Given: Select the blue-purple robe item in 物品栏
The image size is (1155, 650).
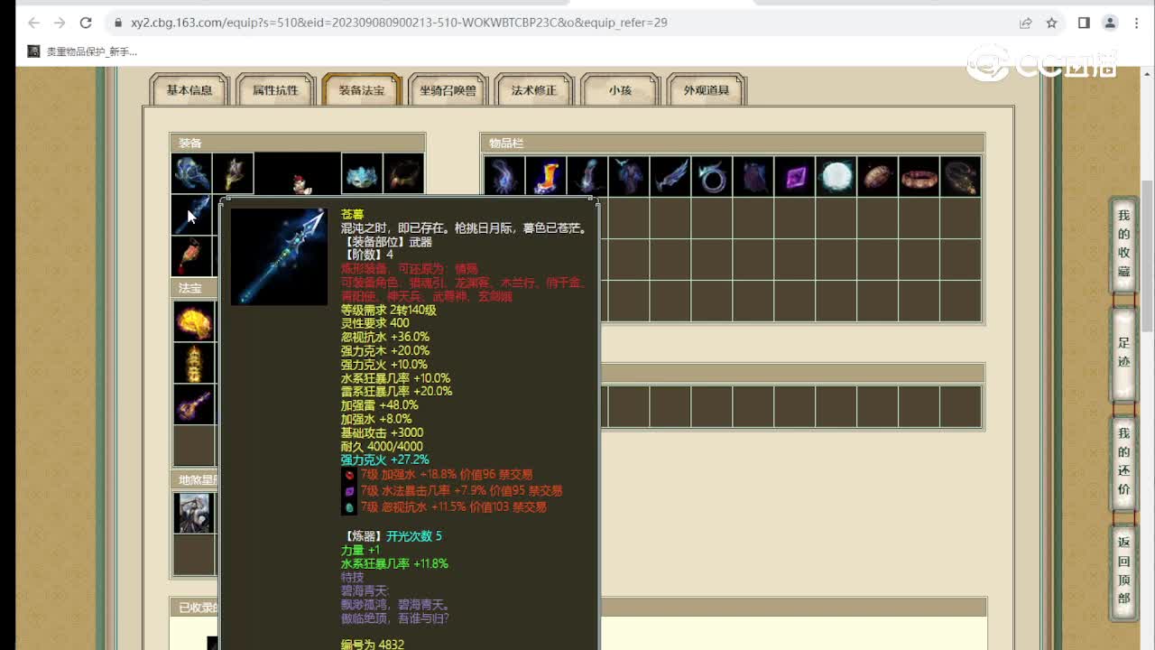Looking at the screenshot, I should tap(587, 177).
